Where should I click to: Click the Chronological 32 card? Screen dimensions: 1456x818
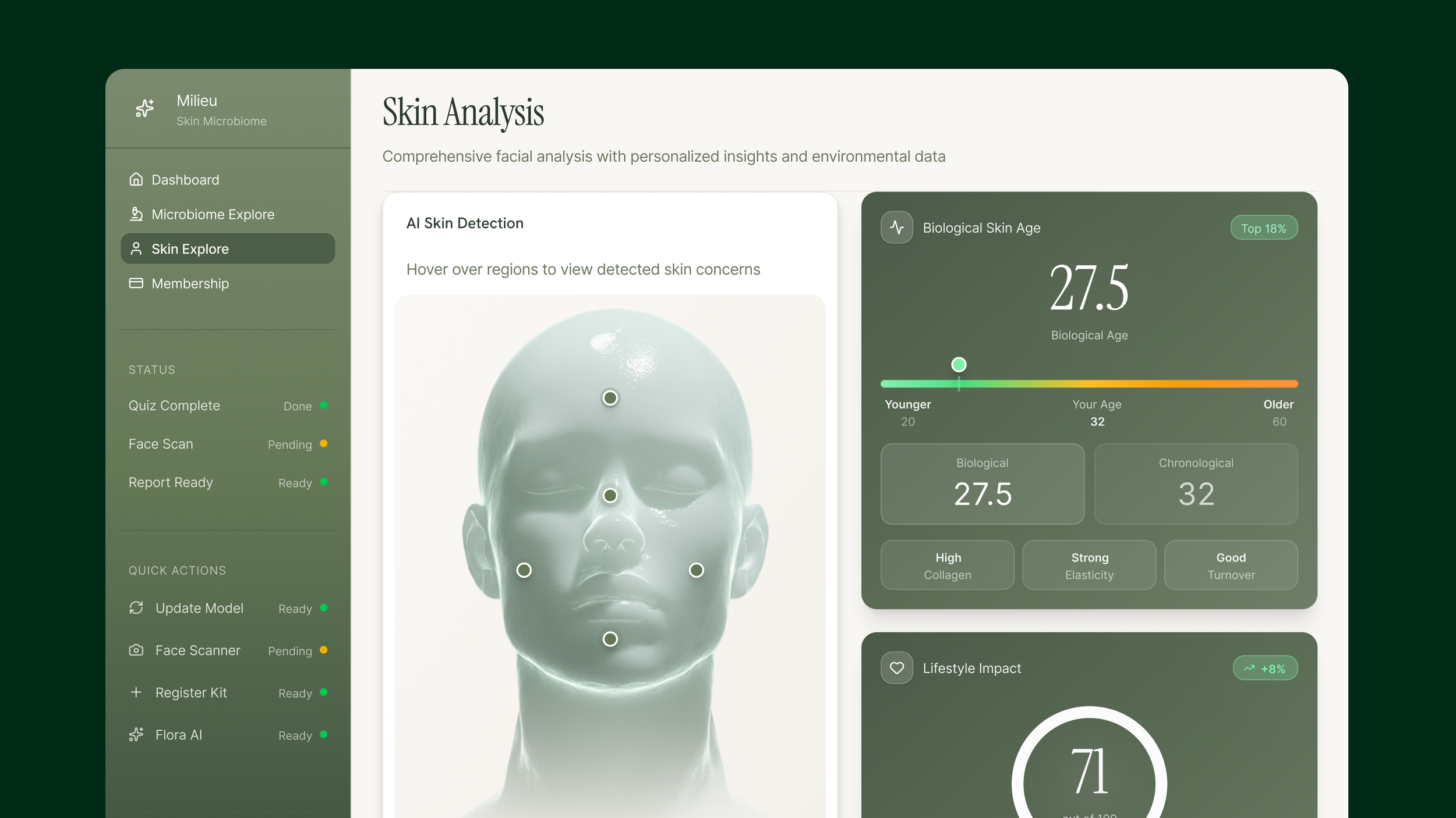point(1195,484)
